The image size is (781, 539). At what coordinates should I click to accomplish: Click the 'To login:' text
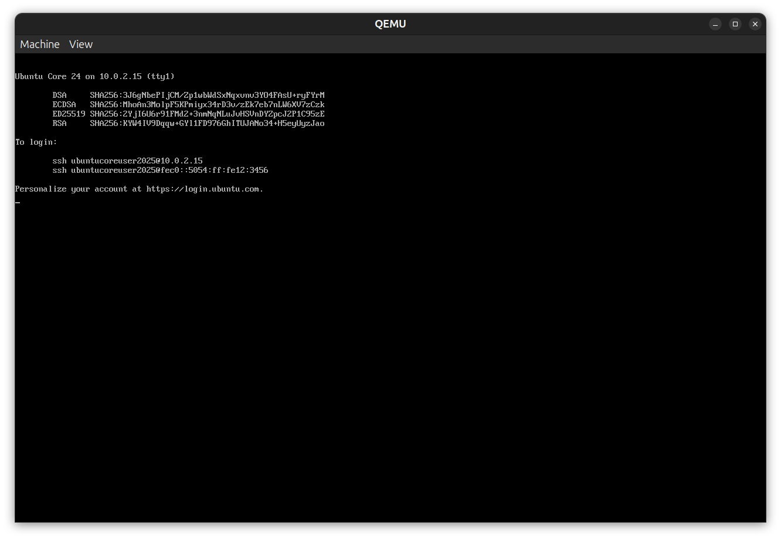36,142
